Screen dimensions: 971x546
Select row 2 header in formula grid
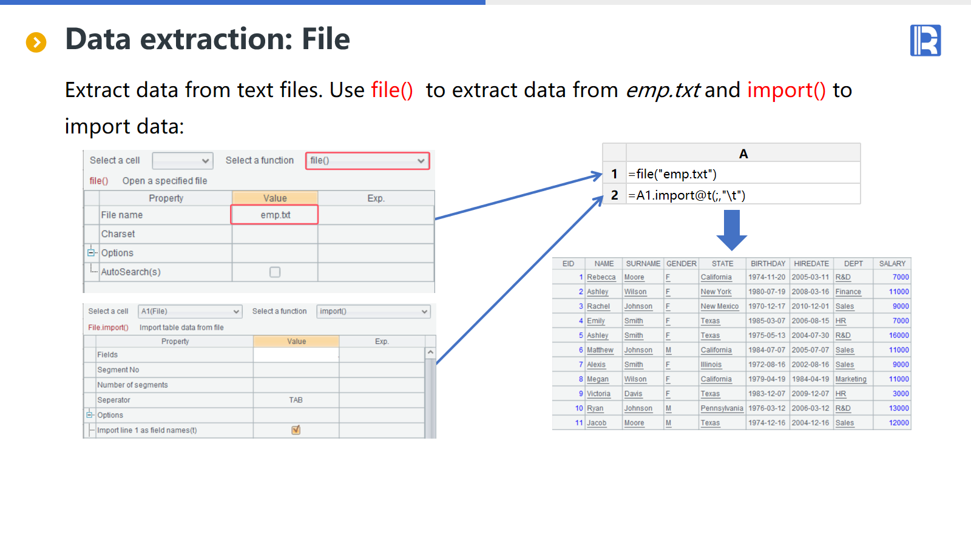614,195
